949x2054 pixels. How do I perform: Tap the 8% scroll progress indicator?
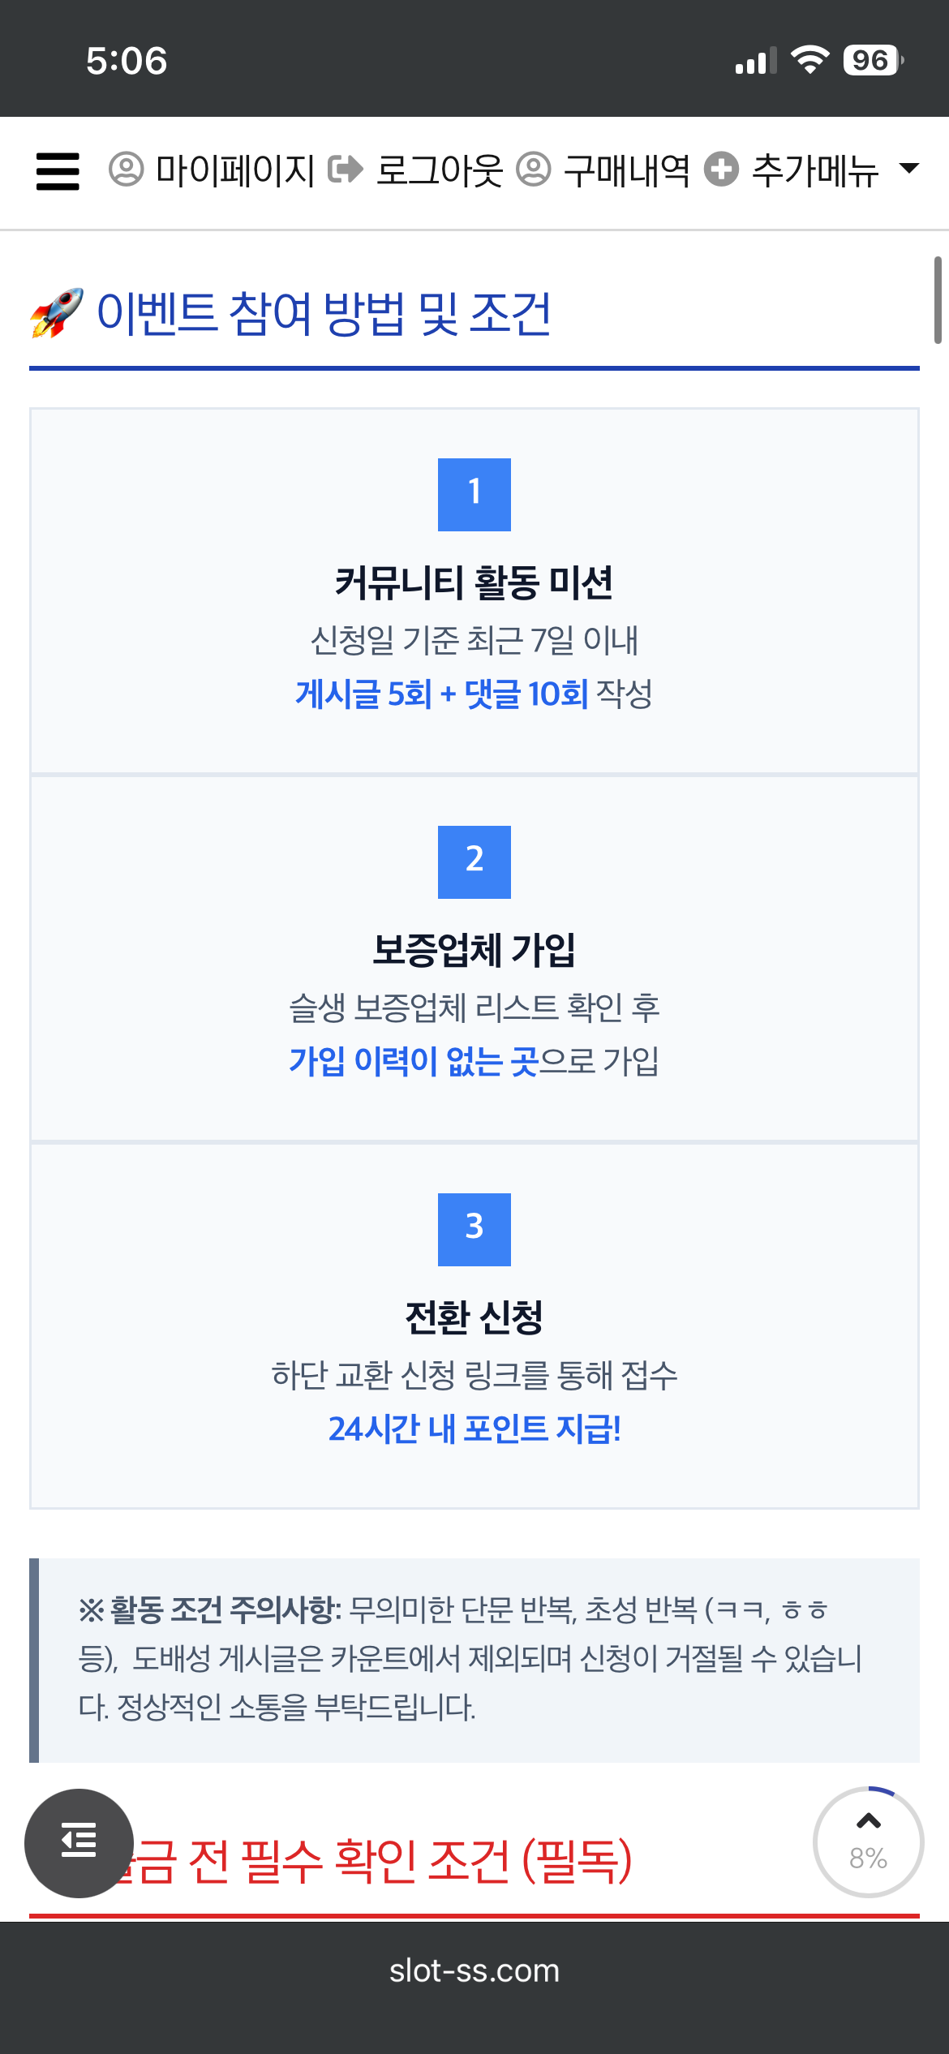[868, 1842]
